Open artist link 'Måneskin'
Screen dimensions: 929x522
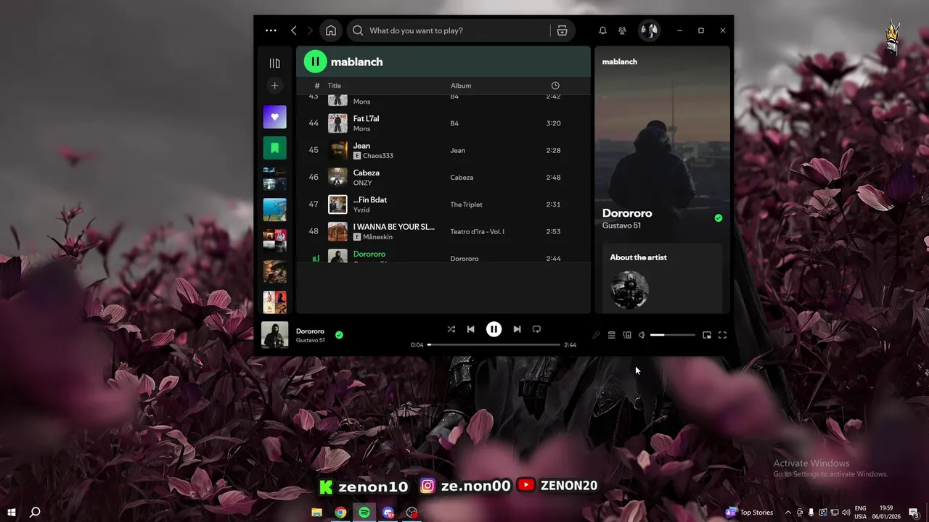tap(377, 237)
